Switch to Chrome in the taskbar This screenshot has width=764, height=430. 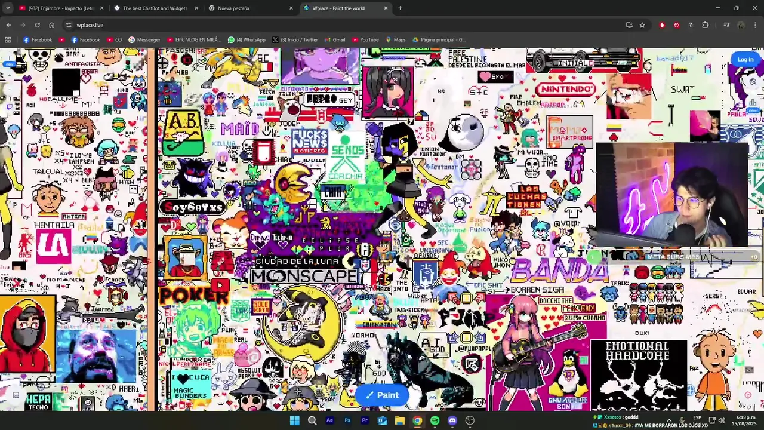point(417,420)
